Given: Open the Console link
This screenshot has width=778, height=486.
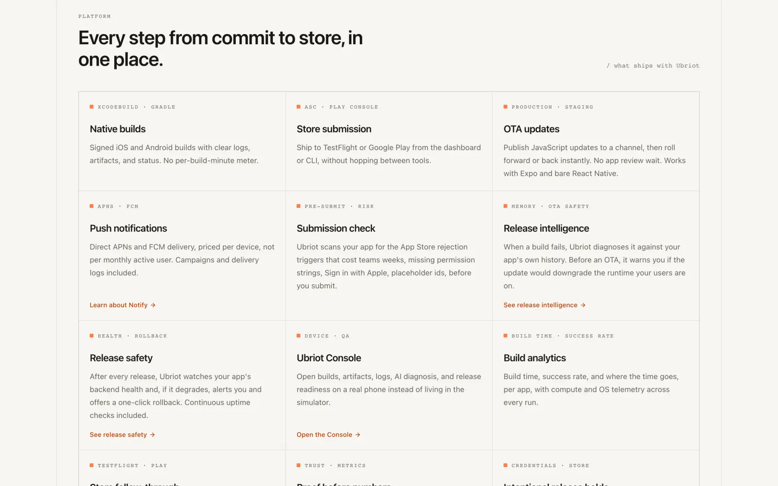Looking at the screenshot, I should coord(328,435).
